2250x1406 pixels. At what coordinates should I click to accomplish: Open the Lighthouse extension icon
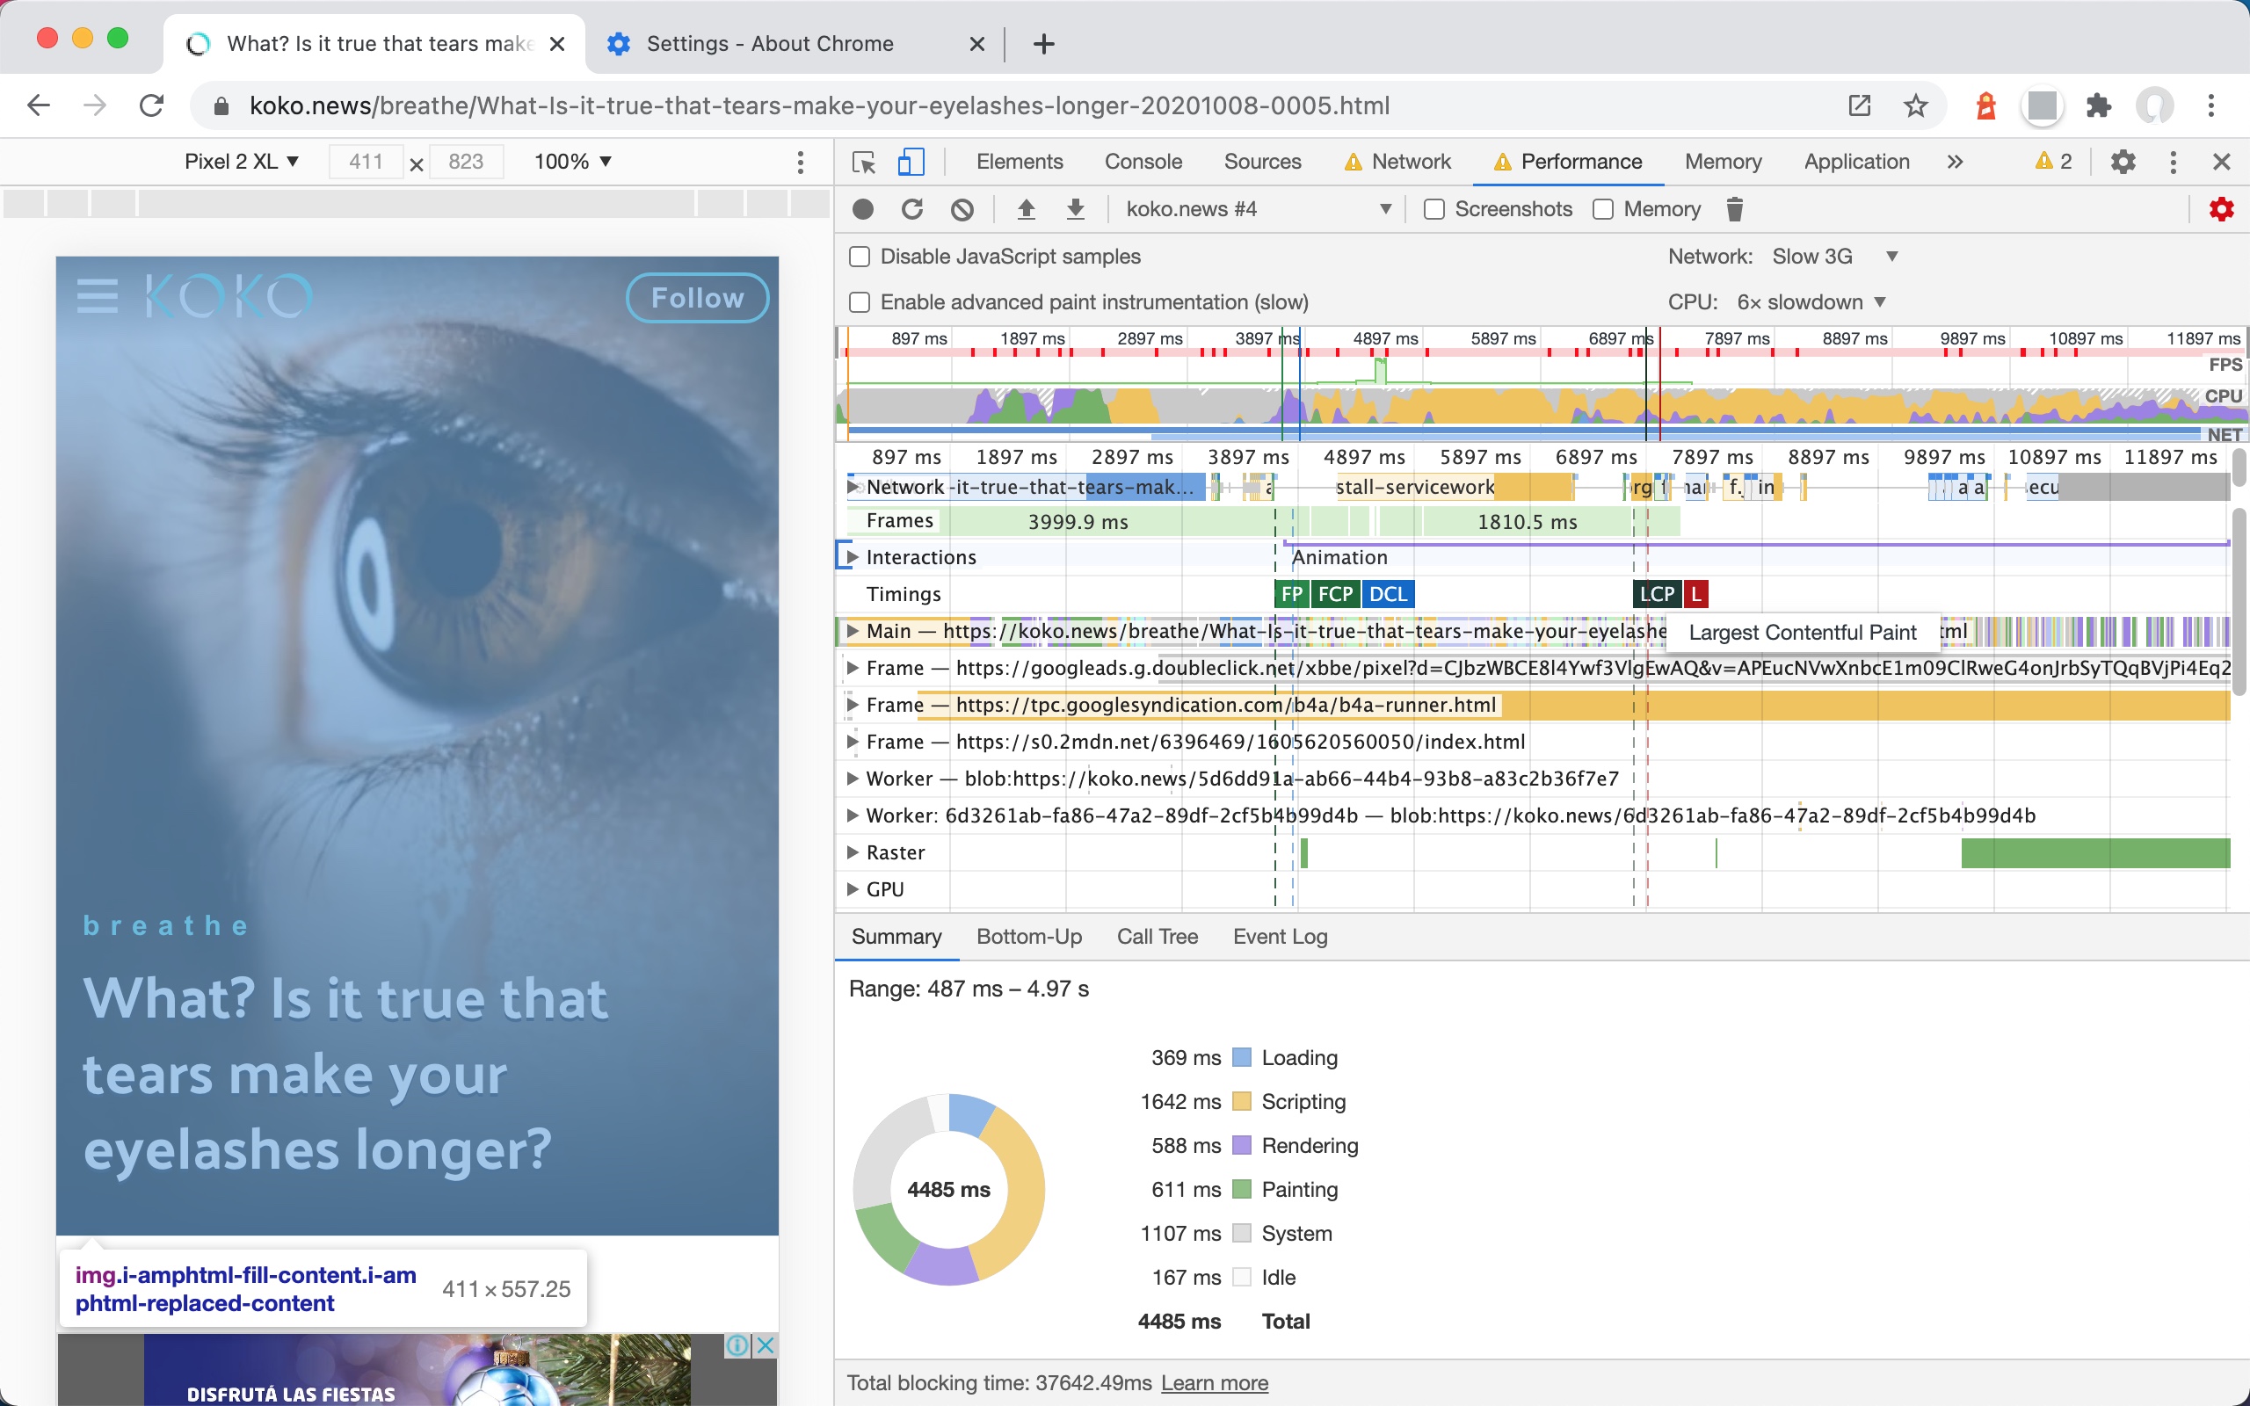[x=1986, y=105]
